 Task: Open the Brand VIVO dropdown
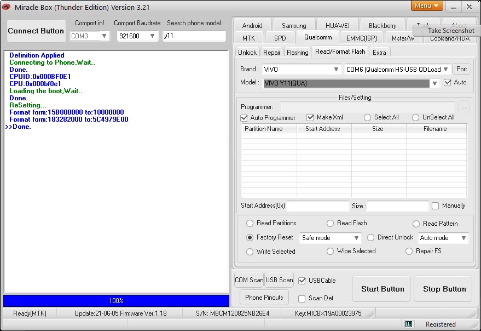coord(302,70)
